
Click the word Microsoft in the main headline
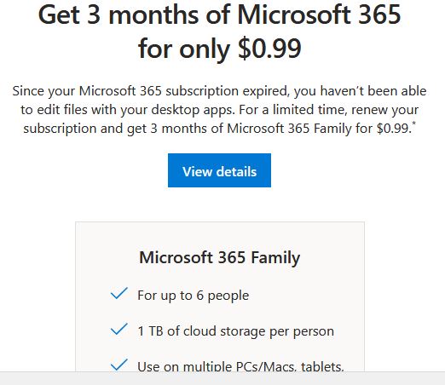pos(294,15)
